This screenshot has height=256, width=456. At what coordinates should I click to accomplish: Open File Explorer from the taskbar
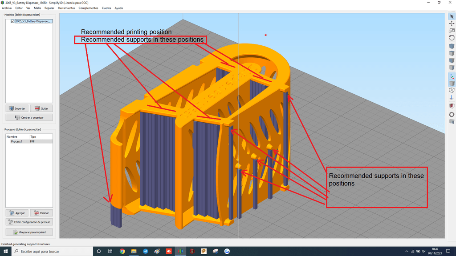[134, 252]
